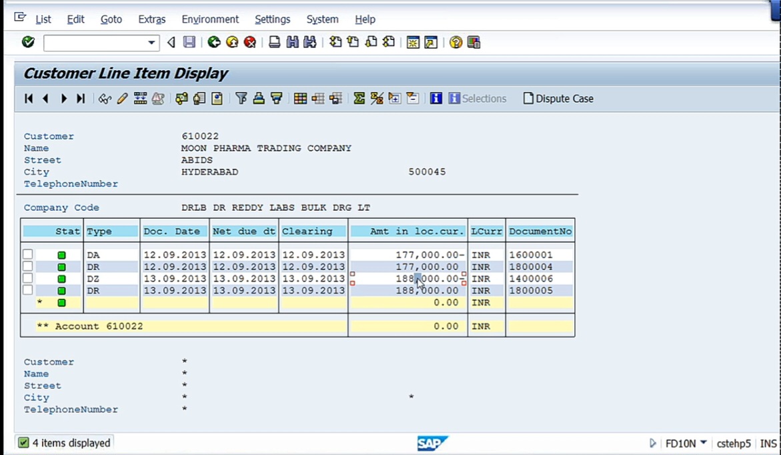Open the Settings menu
The height and width of the screenshot is (455, 781).
pos(273,19)
